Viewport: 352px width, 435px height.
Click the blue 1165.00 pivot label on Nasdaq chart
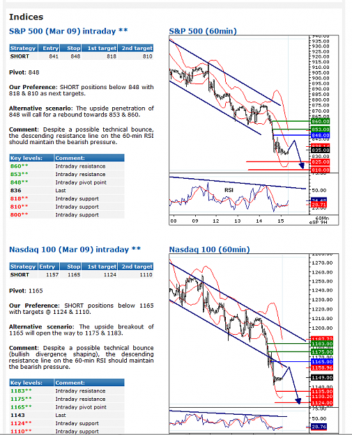(x=322, y=362)
